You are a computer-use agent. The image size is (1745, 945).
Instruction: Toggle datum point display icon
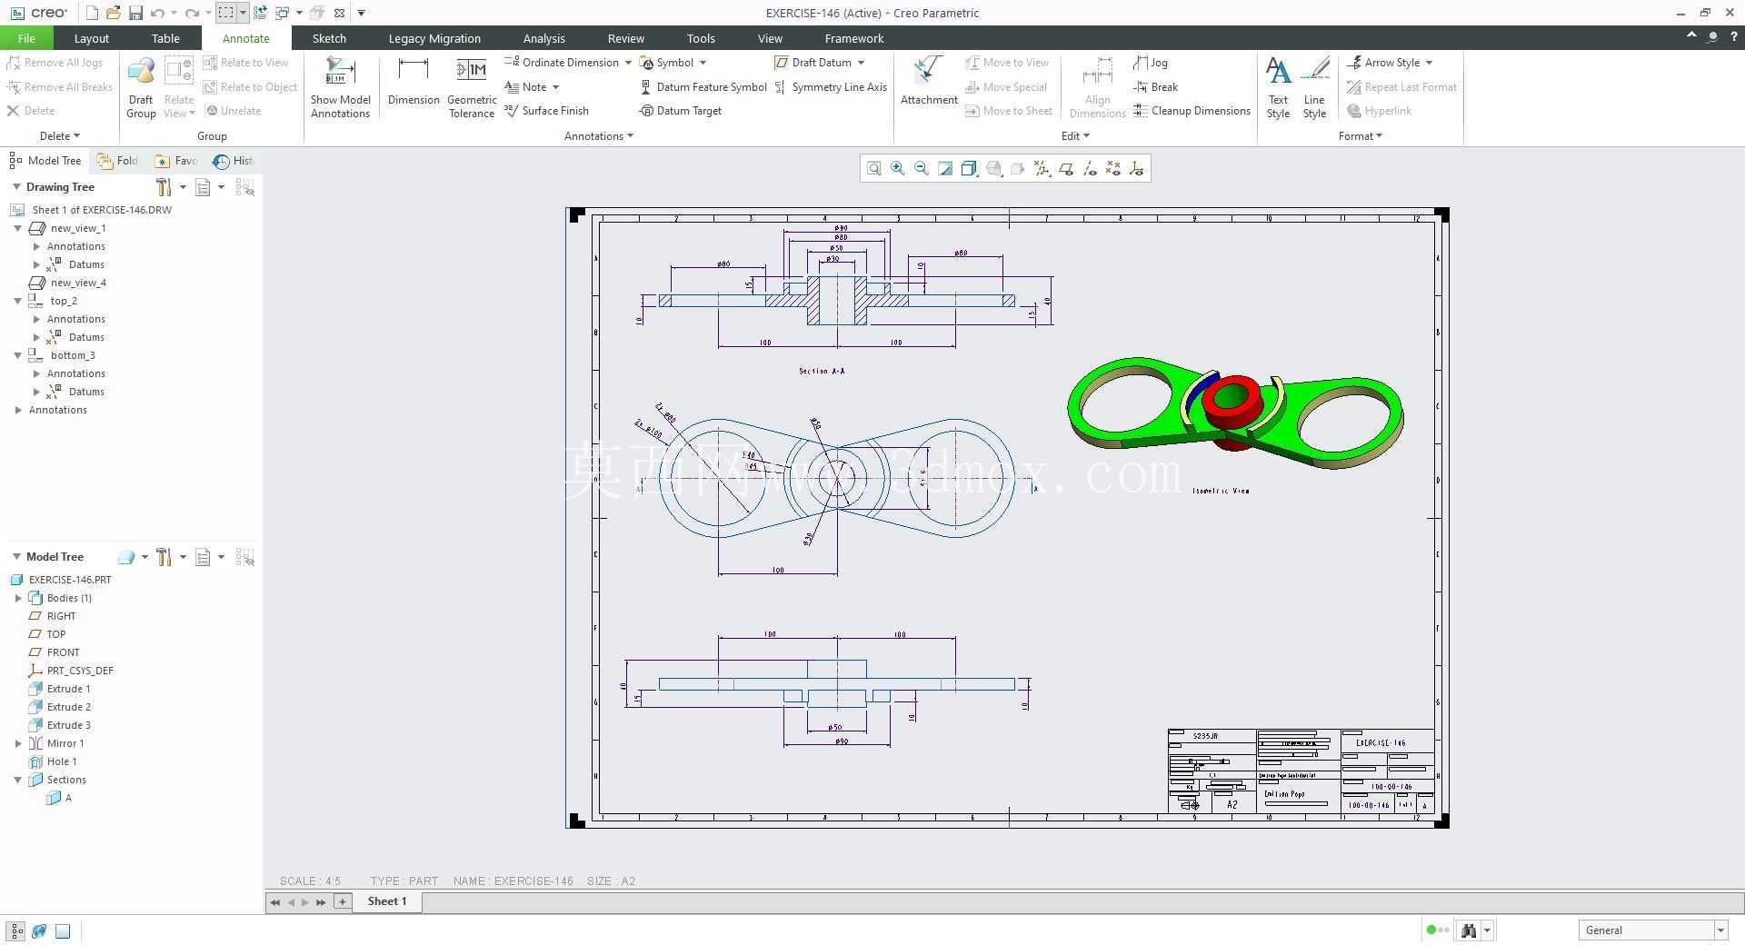[x=1112, y=169]
